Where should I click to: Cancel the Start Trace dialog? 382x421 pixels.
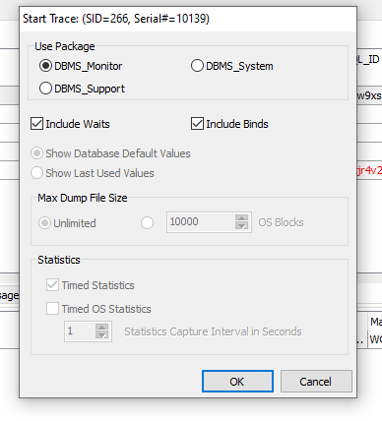pyautogui.click(x=316, y=382)
